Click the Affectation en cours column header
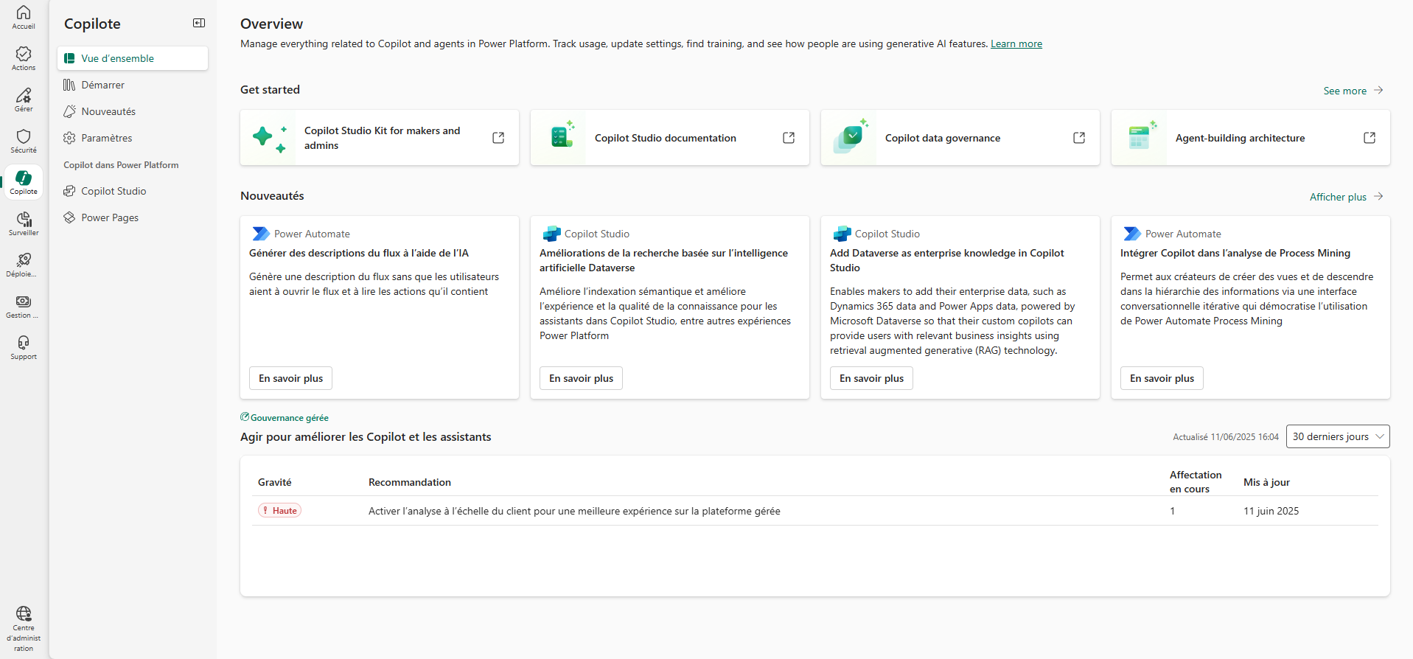The image size is (1413, 659). point(1196,481)
